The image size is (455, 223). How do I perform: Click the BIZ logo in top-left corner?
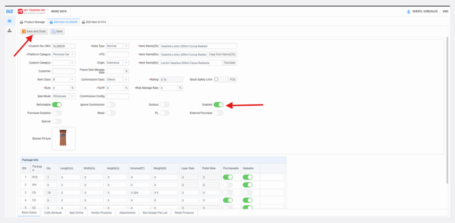[x=9, y=11]
